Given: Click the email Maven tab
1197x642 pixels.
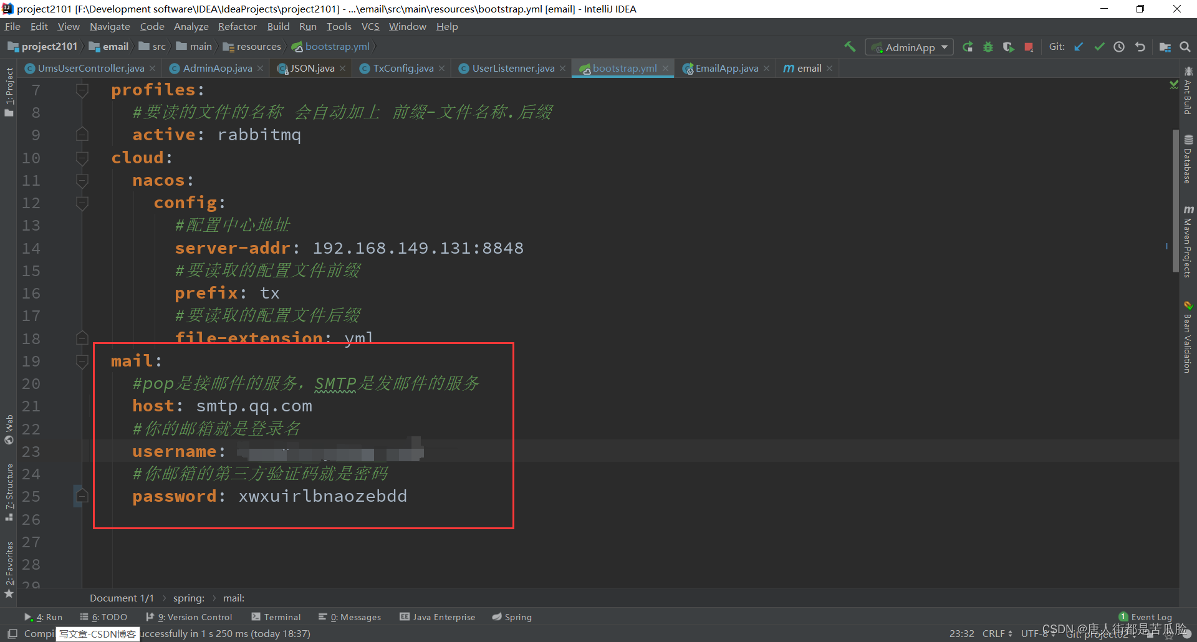Looking at the screenshot, I should pyautogui.click(x=807, y=69).
